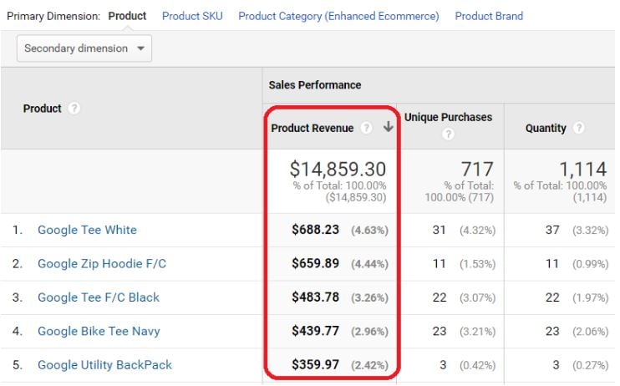Open Google Tee F/C Black link
620x386 pixels.
point(99,297)
